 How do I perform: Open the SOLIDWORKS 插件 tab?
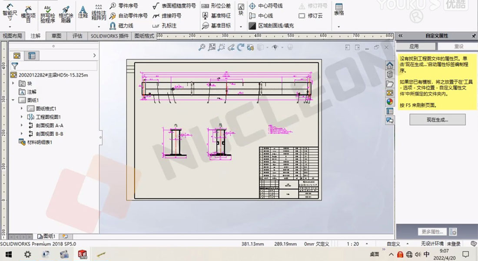110,36
